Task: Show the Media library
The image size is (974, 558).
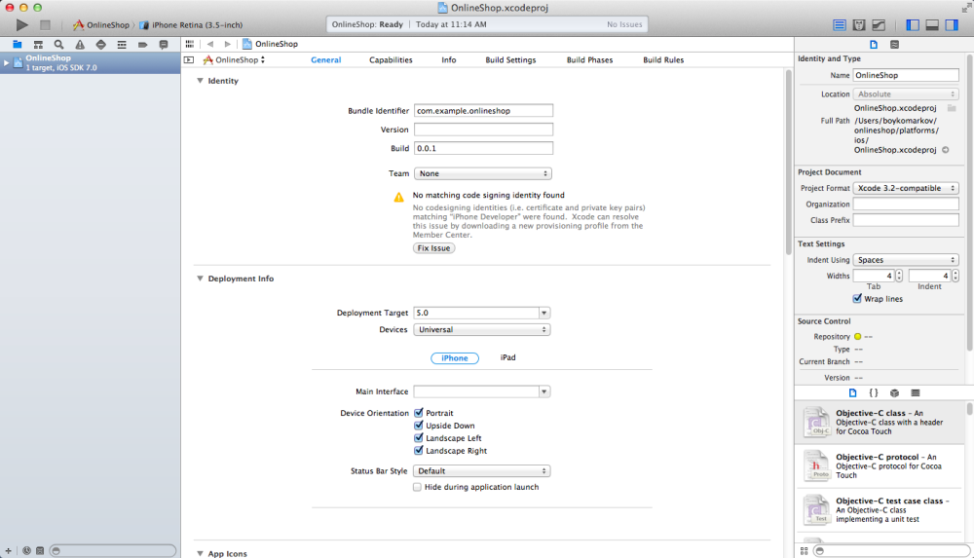Action: pos(915,392)
